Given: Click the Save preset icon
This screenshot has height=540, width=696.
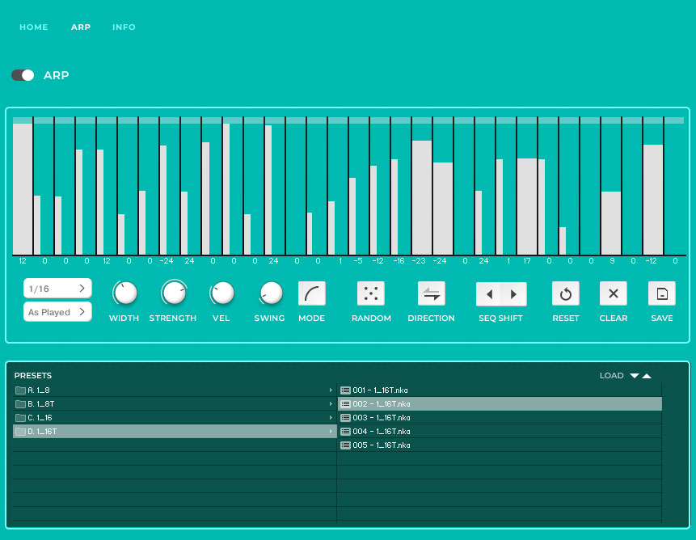Looking at the screenshot, I should (661, 293).
